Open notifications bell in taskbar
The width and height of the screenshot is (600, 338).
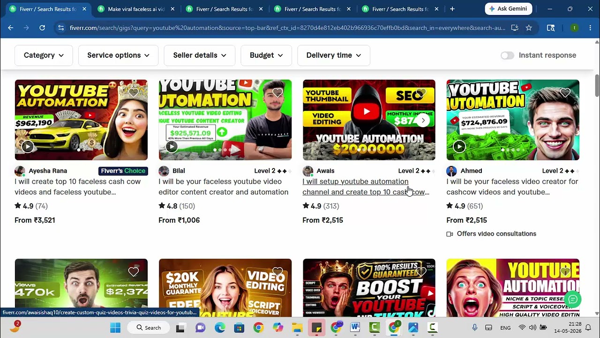coord(588,328)
